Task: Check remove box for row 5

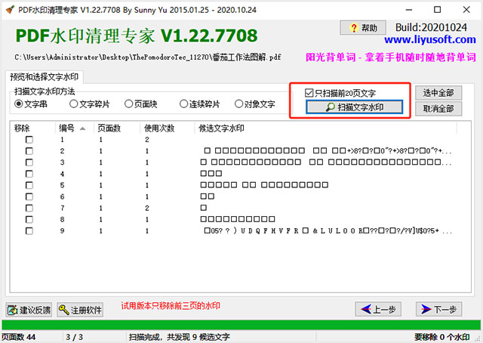Action: point(29,185)
